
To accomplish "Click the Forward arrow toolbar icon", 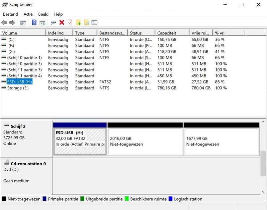I will click(x=12, y=23).
